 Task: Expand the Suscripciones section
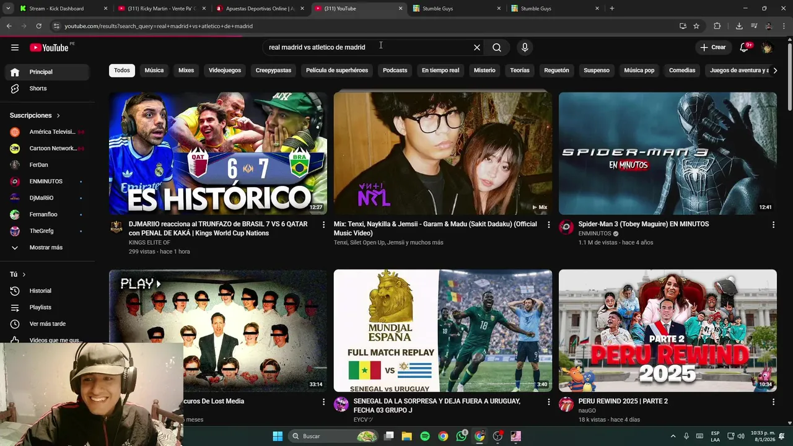(x=35, y=115)
